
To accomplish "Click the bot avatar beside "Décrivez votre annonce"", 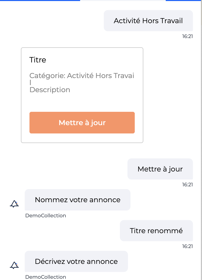I will coord(14,265).
